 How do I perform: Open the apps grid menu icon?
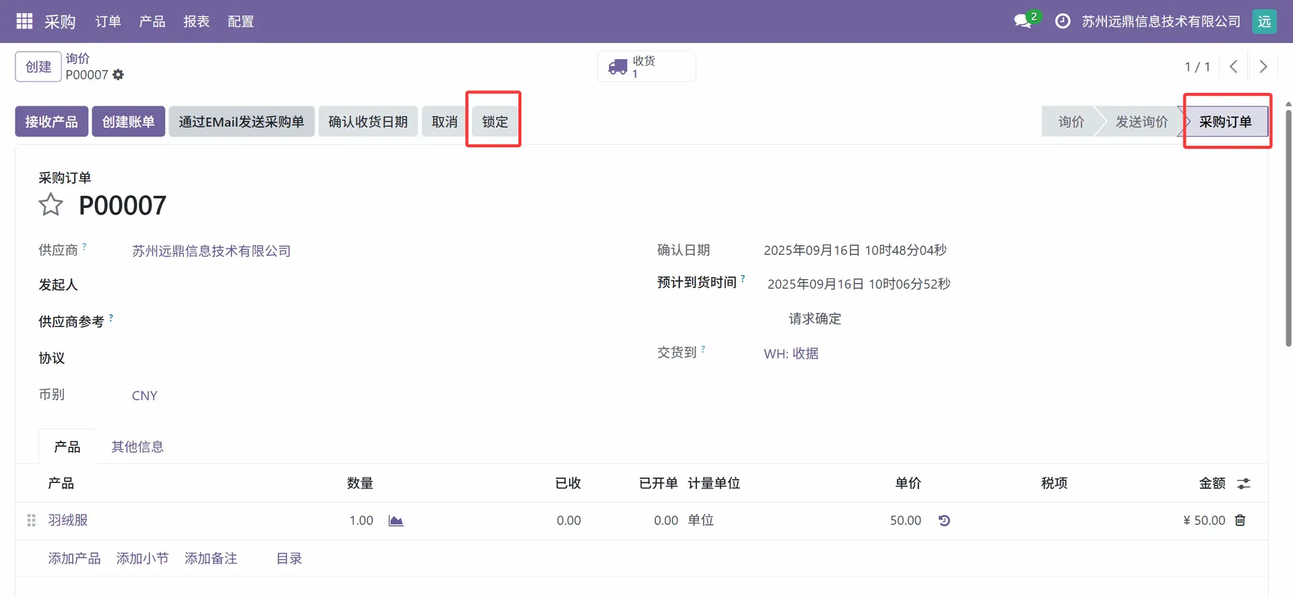click(24, 22)
